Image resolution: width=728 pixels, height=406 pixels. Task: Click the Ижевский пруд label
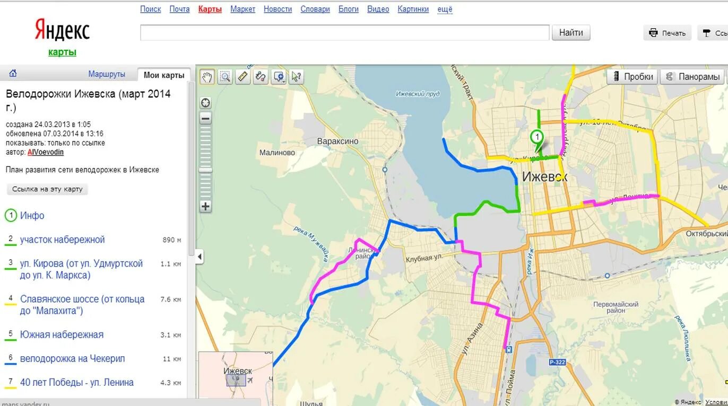418,94
